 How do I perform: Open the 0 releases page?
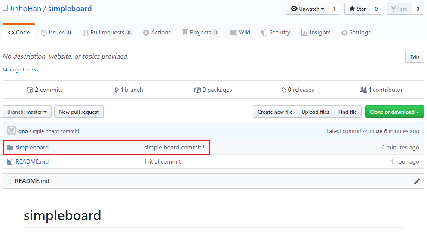(298, 90)
